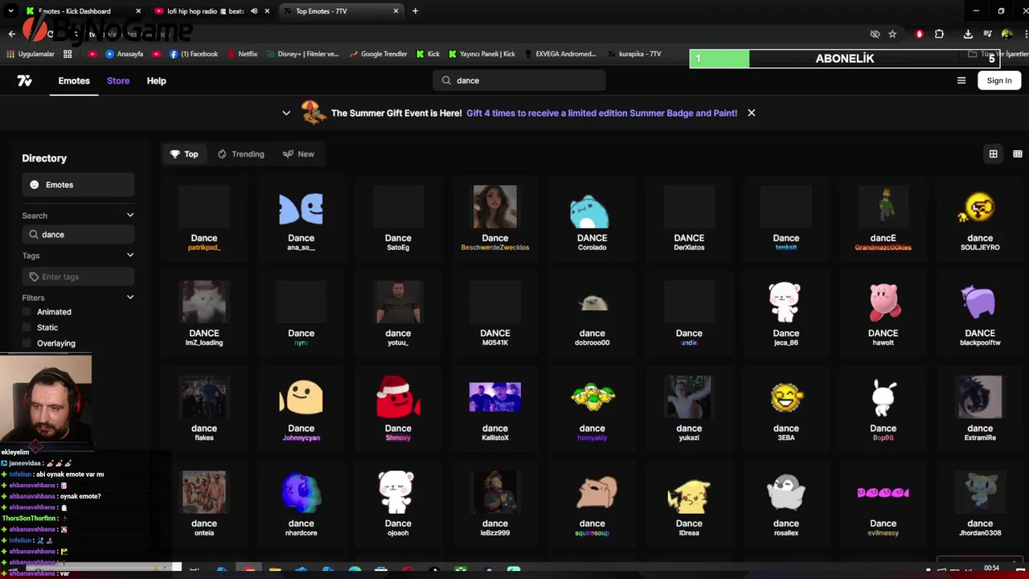Viewport: 1029px width, 579px height.
Task: Enable the Overlaying filter checkbox
Action: [27, 343]
